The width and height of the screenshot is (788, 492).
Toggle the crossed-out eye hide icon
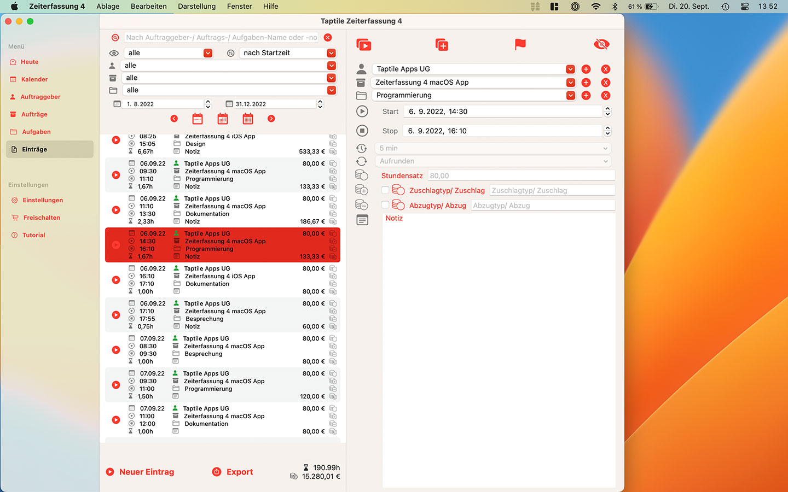(601, 44)
